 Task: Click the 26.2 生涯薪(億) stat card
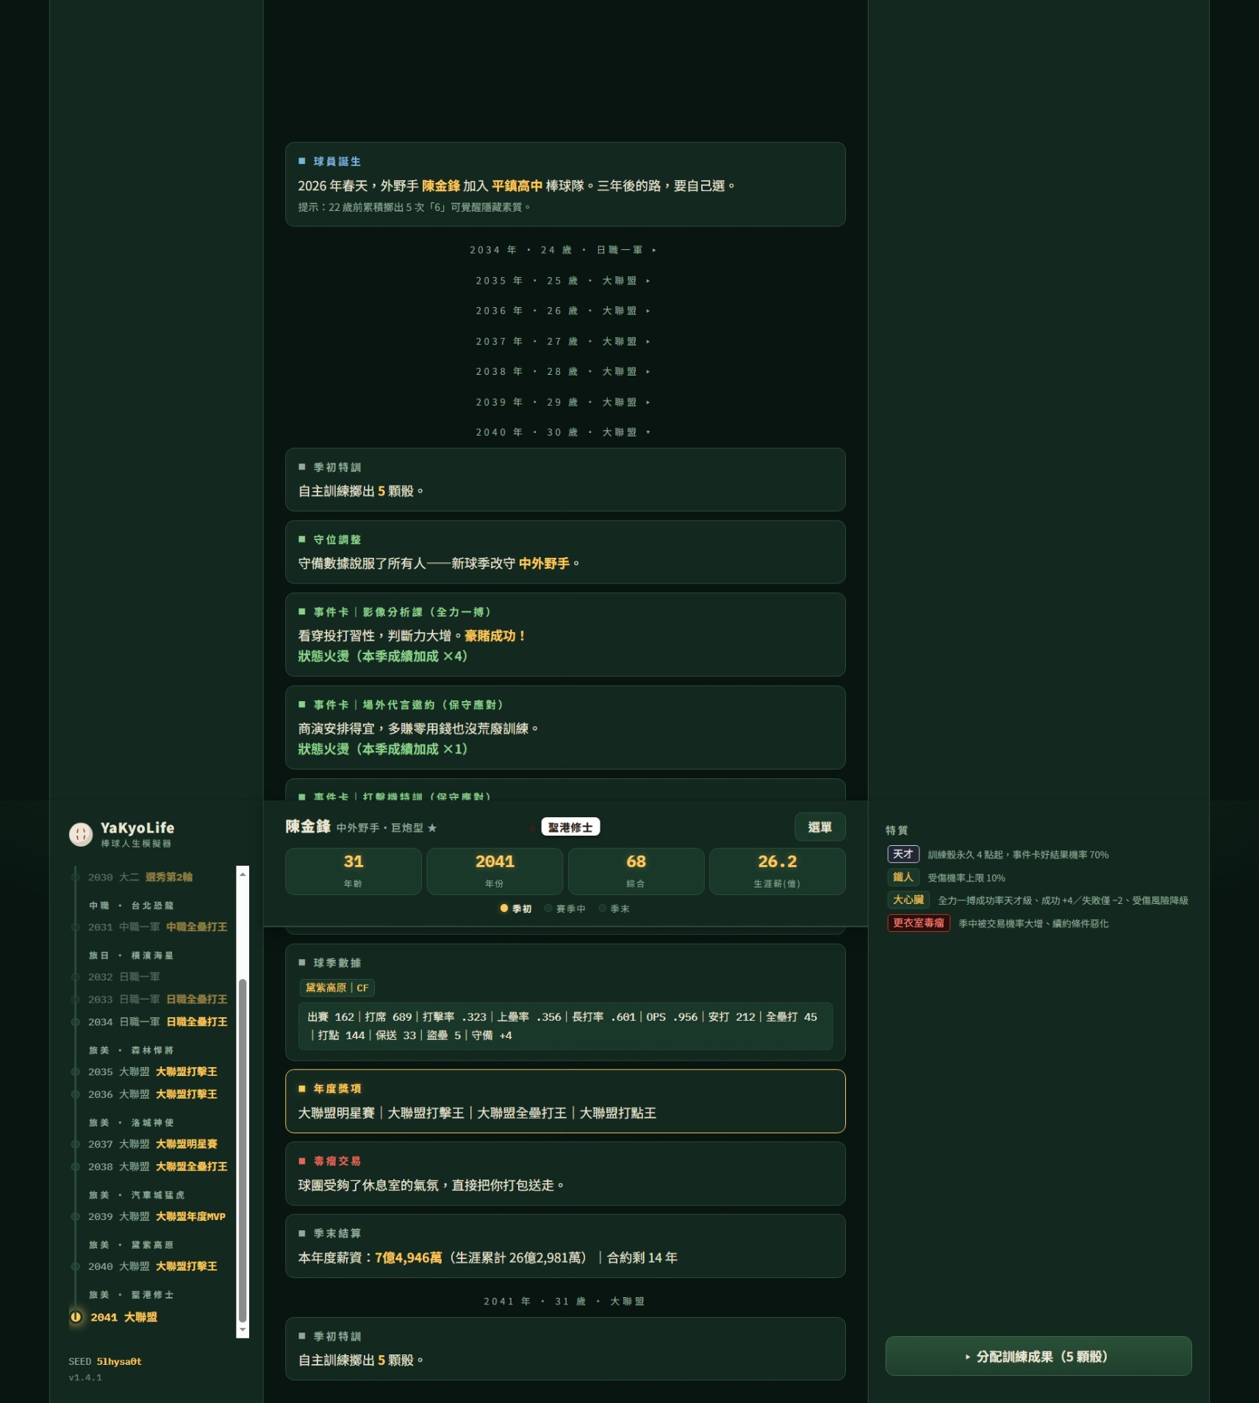pyautogui.click(x=777, y=871)
